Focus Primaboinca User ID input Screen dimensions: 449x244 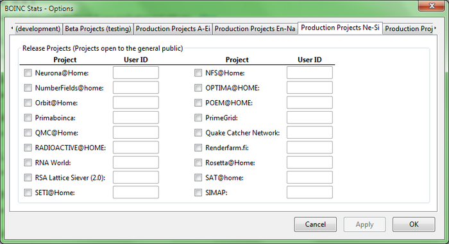pyautogui.click(x=136, y=118)
